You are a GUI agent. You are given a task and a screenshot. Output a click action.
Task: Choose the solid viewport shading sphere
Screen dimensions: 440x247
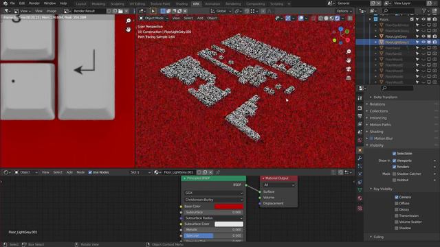click(x=326, y=19)
